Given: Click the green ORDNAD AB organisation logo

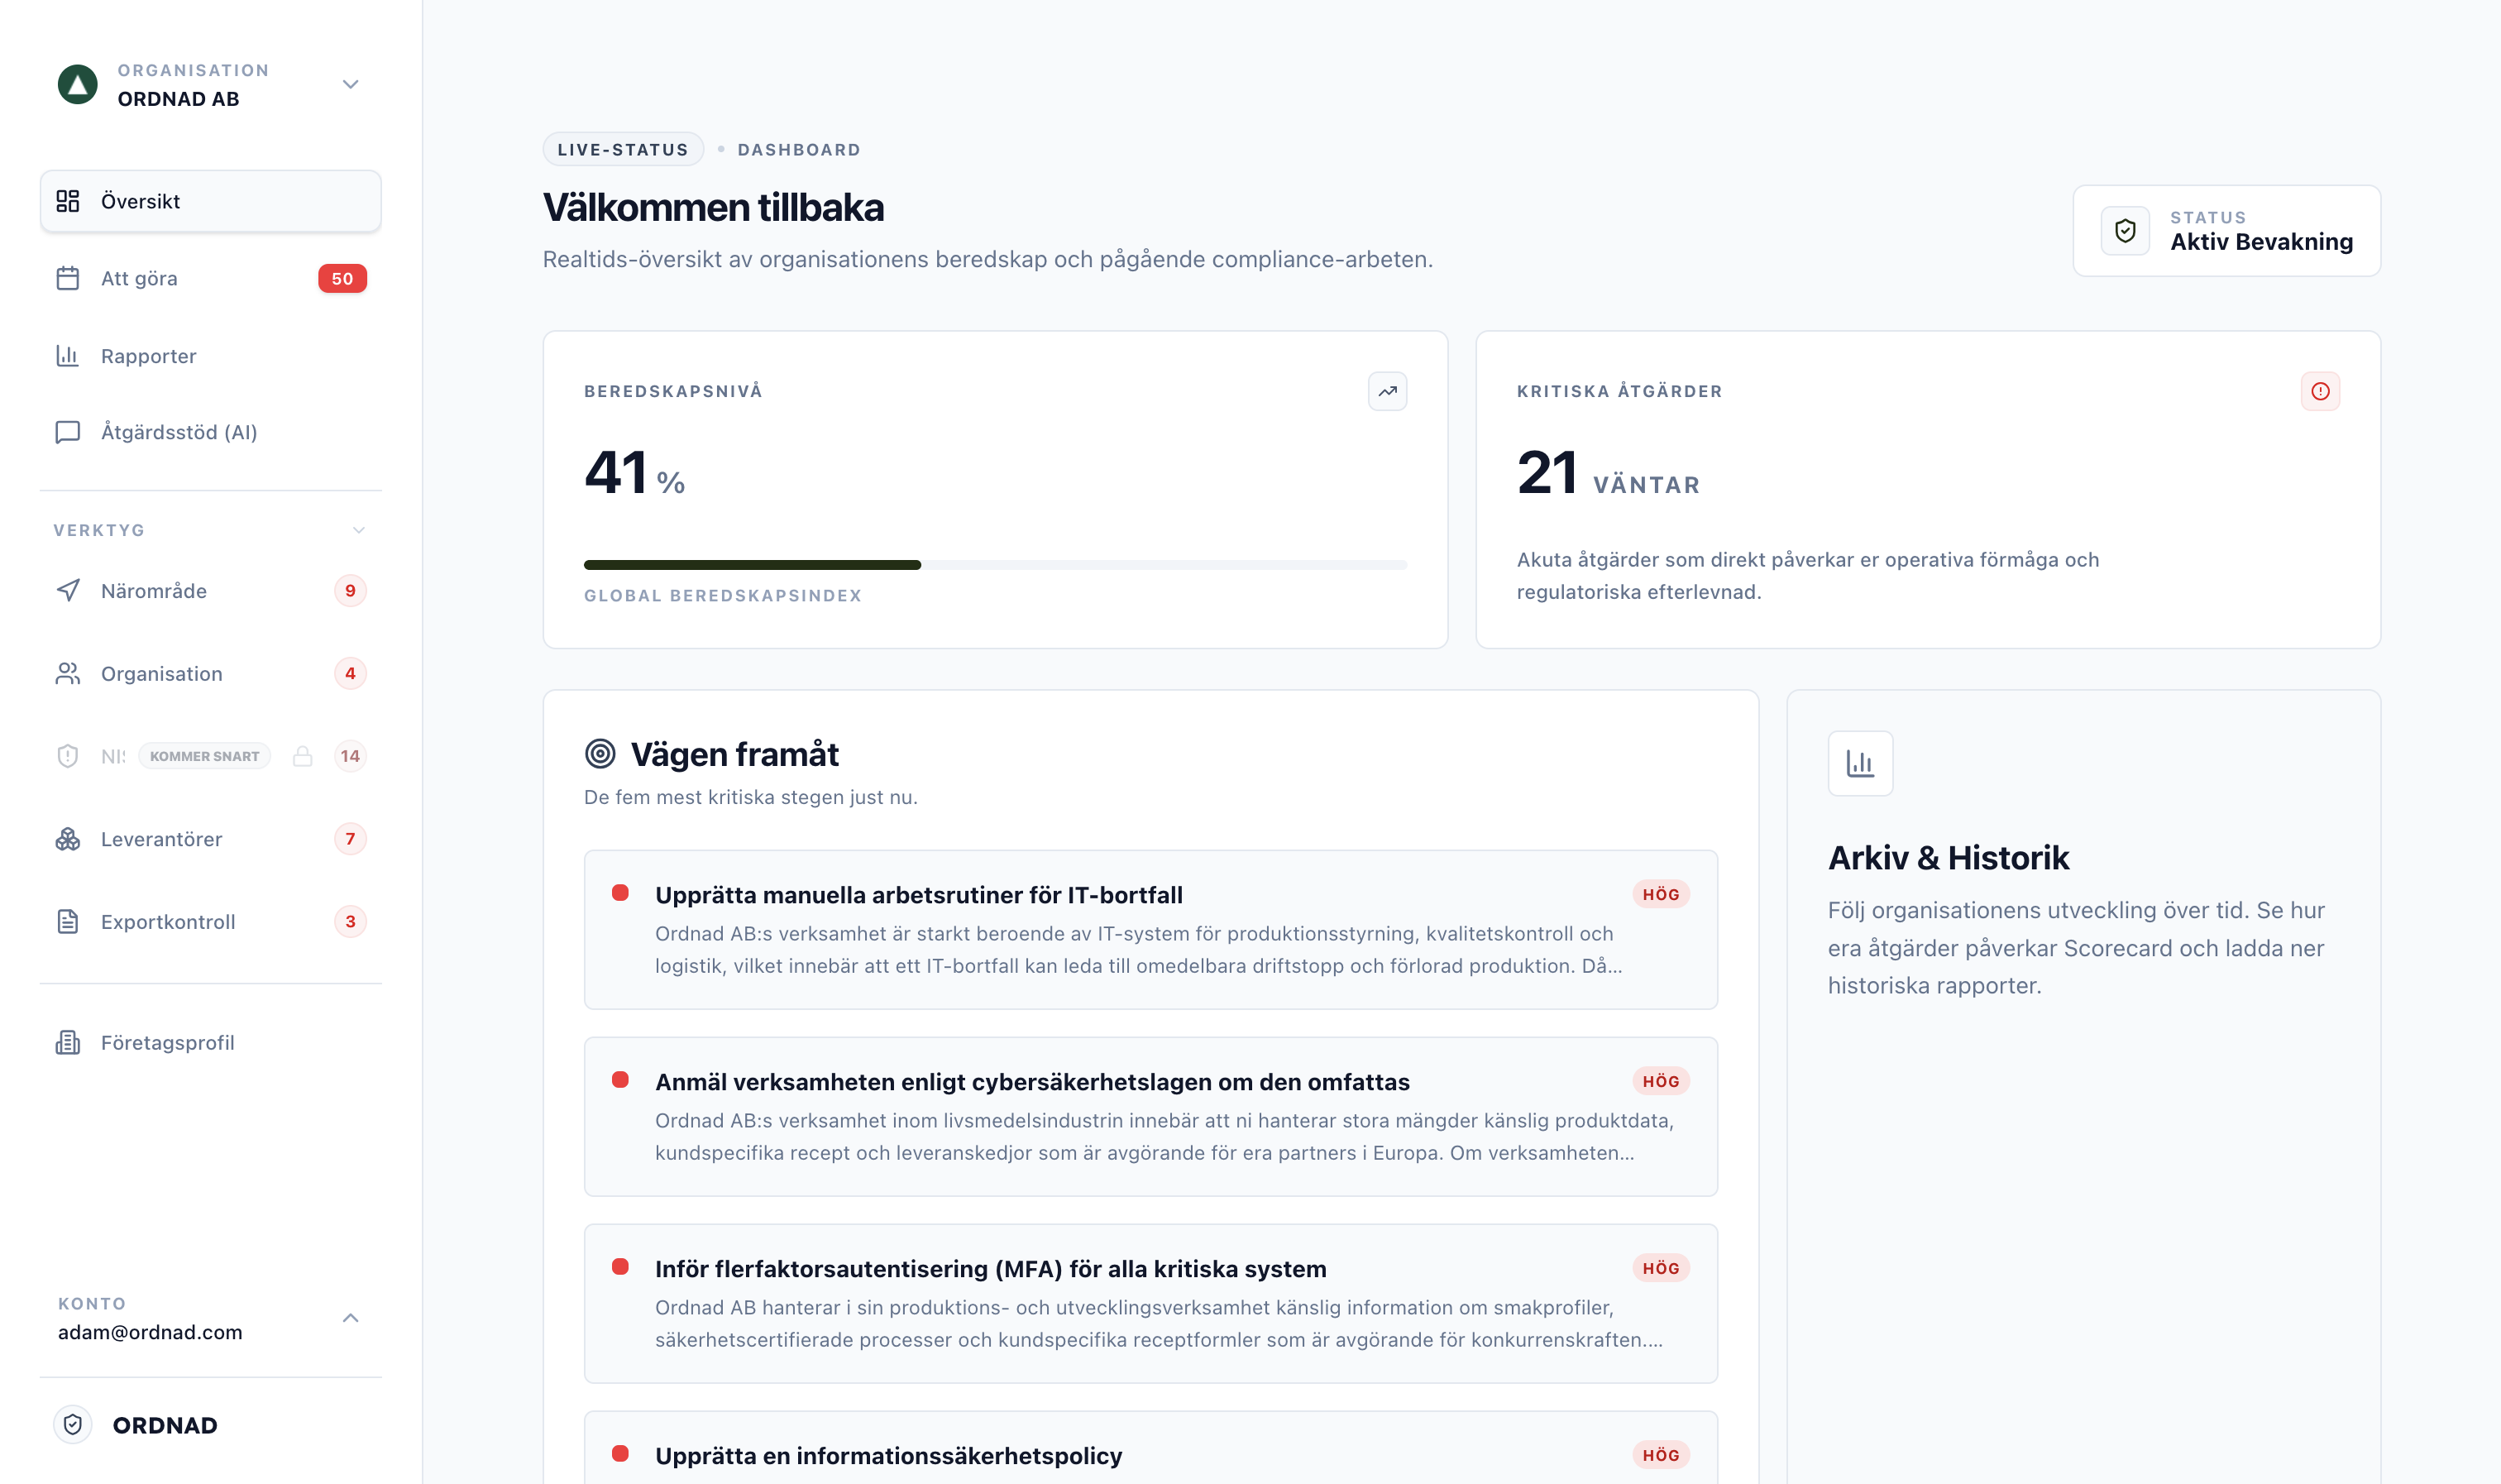Looking at the screenshot, I should coord(77,84).
